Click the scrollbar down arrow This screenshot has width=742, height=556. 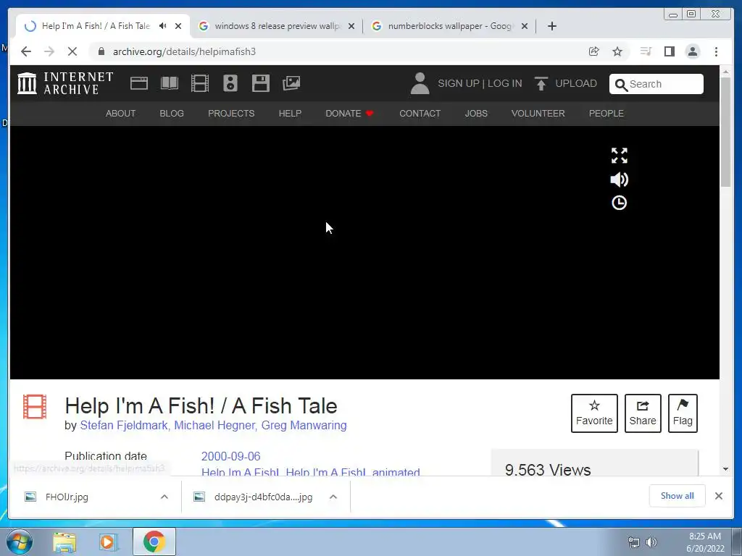[725, 469]
